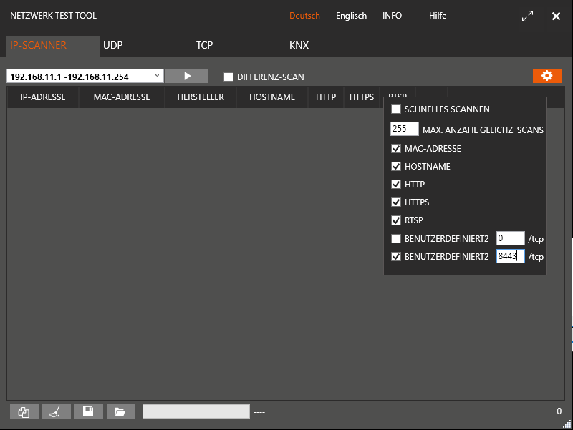Switch to the UDP tab
This screenshot has width=573, height=430.
tap(113, 45)
